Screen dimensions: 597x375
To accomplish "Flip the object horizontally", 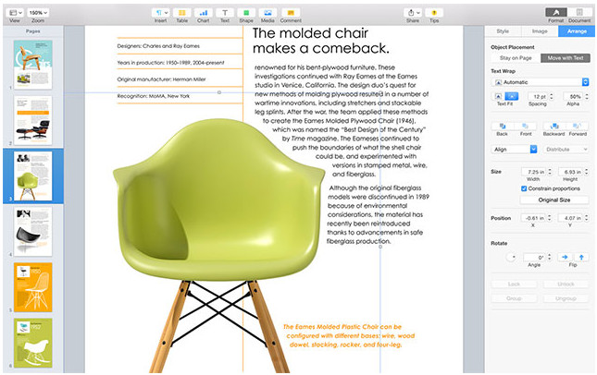I will point(565,257).
